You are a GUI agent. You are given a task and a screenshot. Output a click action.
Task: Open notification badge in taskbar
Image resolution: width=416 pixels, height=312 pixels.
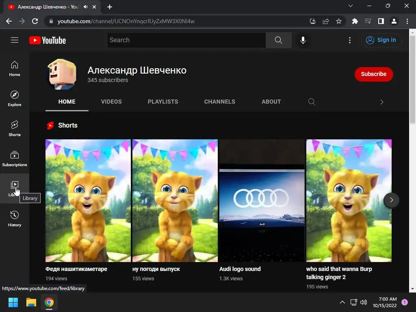tap(405, 302)
